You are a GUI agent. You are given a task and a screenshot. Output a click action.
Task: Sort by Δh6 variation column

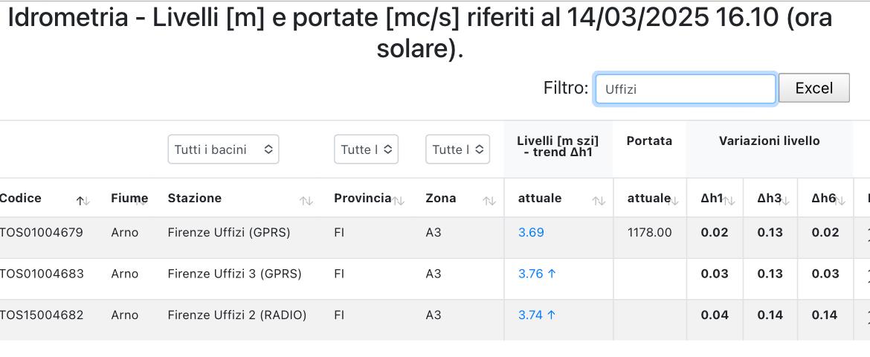pos(825,199)
